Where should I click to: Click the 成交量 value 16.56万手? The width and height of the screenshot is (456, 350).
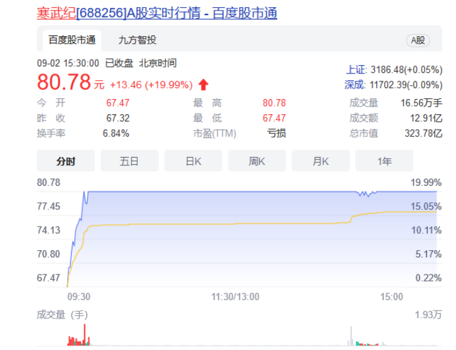[421, 102]
